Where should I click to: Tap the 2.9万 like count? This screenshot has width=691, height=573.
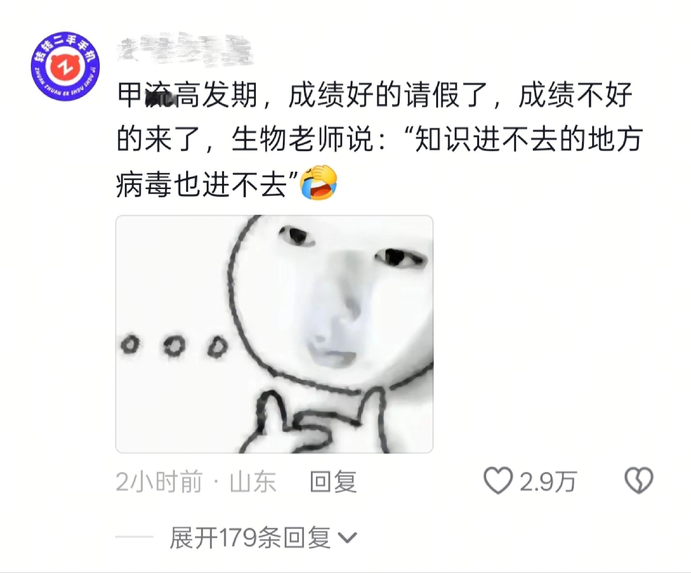point(548,482)
